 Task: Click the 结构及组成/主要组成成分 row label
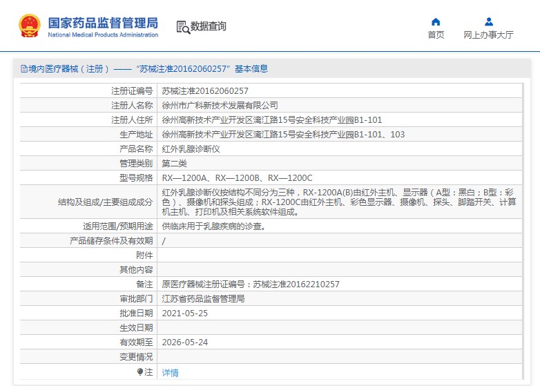(106, 202)
